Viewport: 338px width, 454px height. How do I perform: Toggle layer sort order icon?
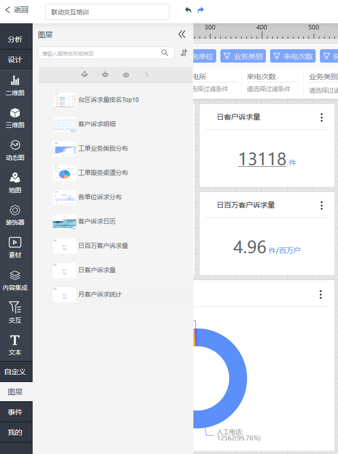coord(184,53)
